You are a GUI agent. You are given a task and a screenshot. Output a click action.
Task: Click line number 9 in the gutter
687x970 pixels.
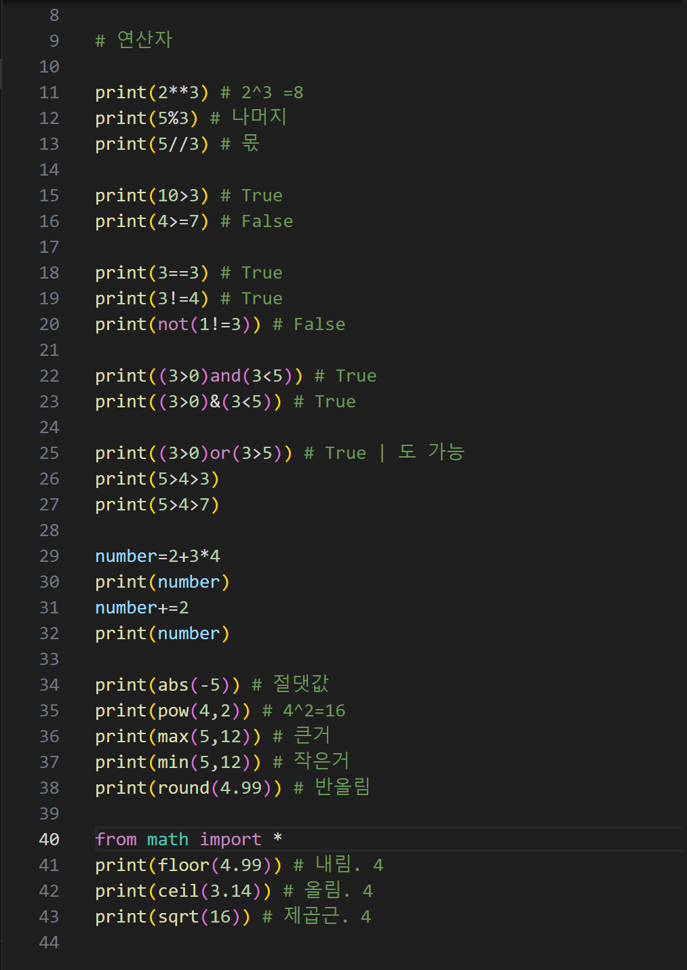54,41
